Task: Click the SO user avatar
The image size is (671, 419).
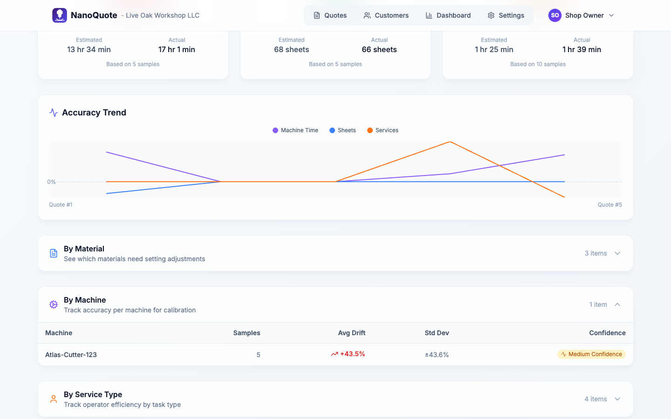Action: click(x=555, y=15)
